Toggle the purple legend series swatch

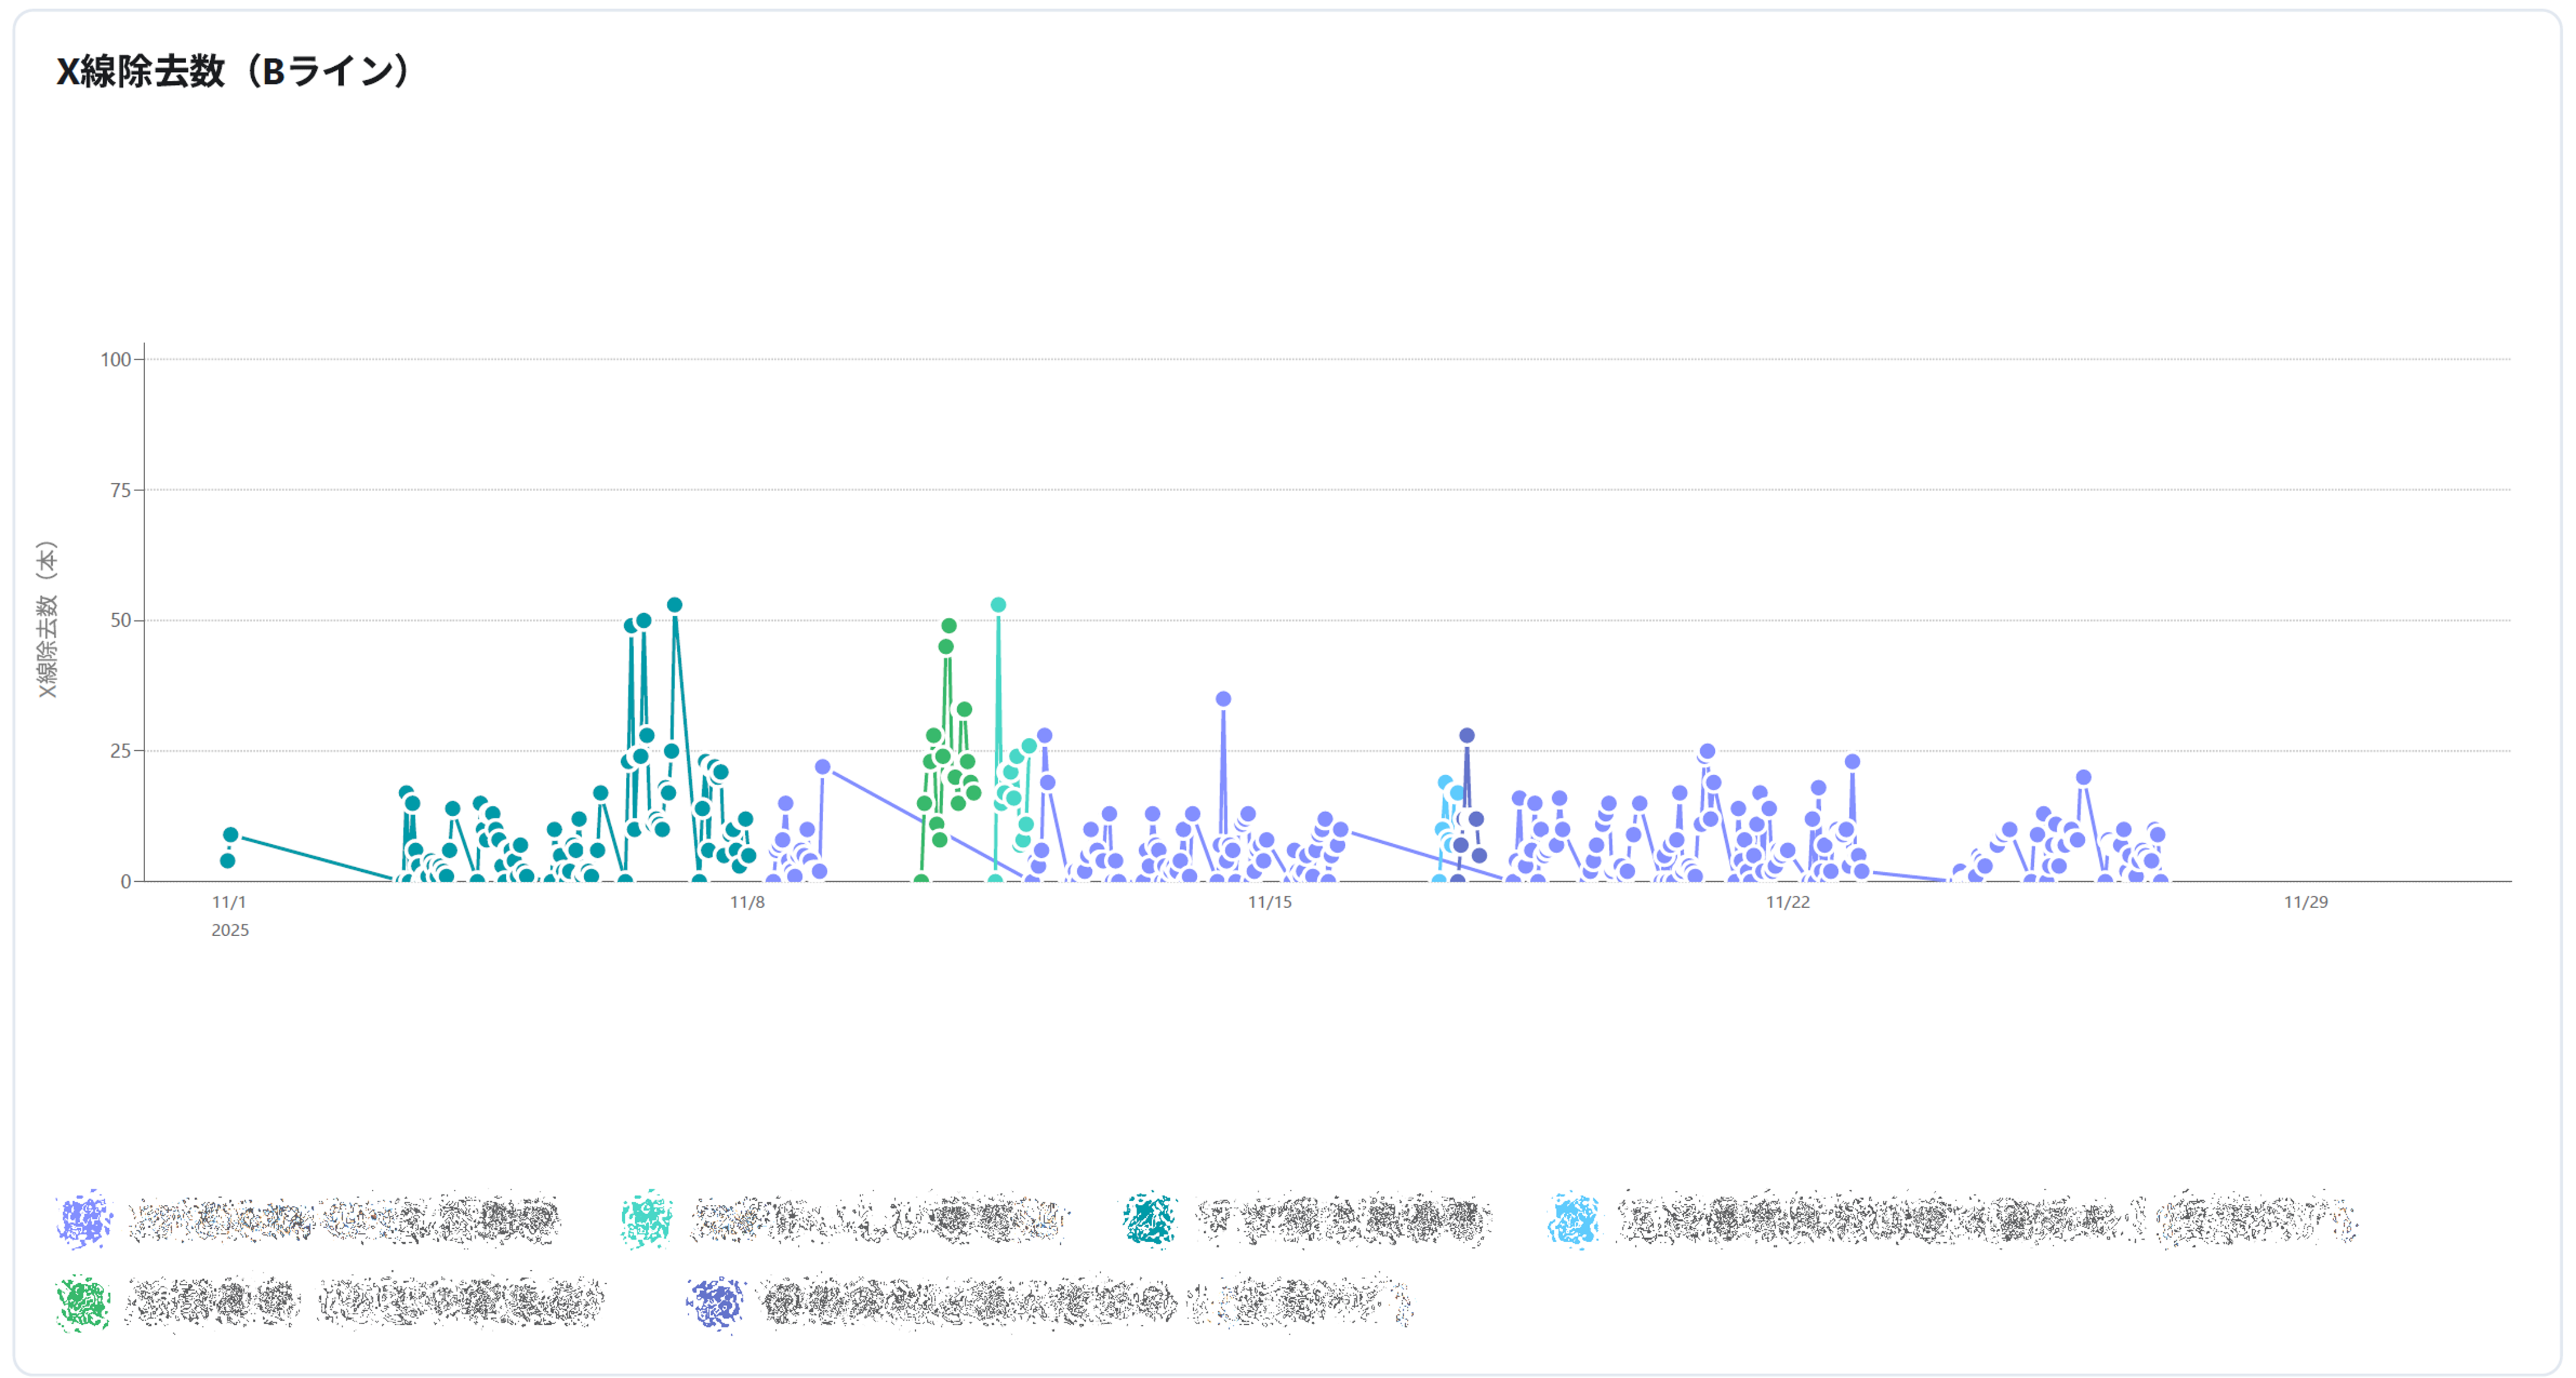pos(84,1219)
